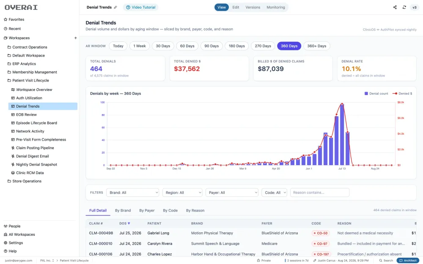Switch the AR window to 90 Days

[211, 46]
